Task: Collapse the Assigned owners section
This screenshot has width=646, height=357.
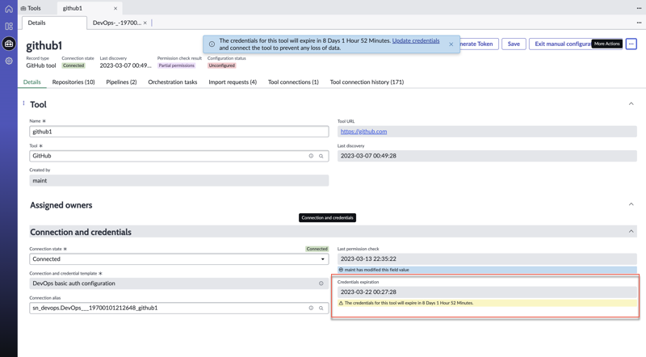Action: click(631, 204)
